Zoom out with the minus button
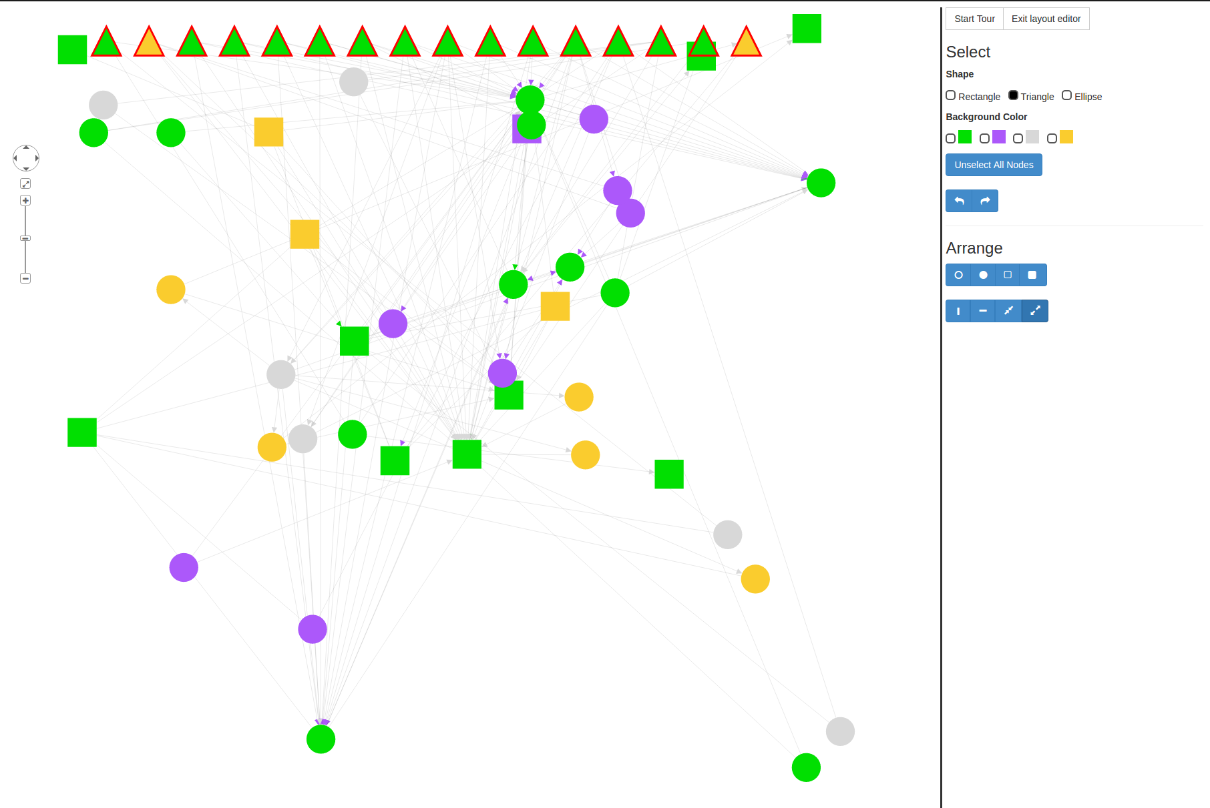The image size is (1210, 808). pos(25,278)
